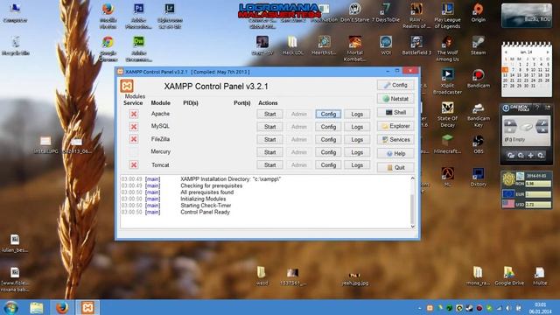Open Help from the side panel
560x315 pixels.
(395, 154)
